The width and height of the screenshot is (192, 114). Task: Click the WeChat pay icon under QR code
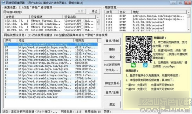pos(133,65)
